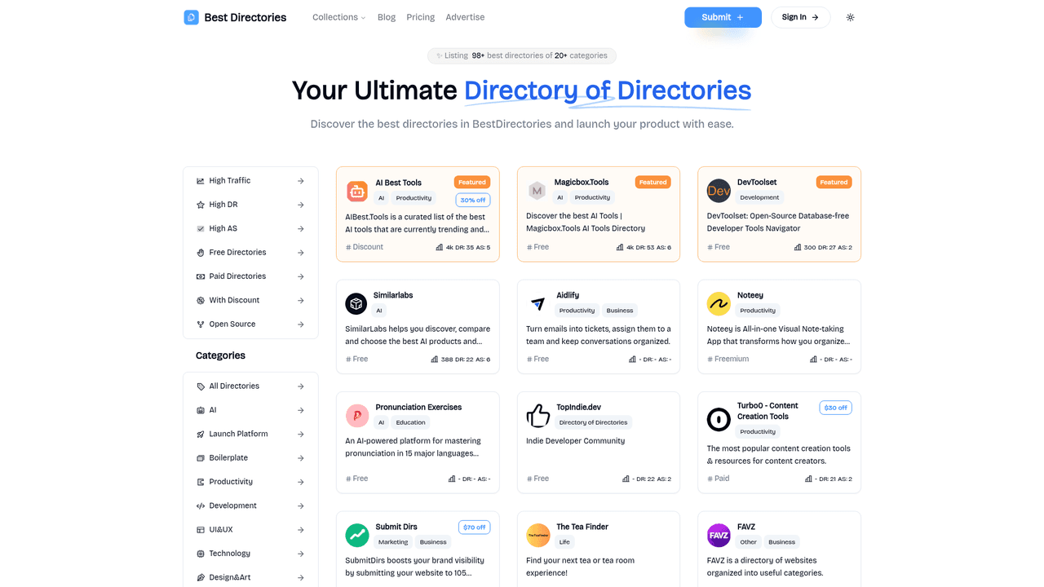Click the 30% off badge on AI Best Tools

pyautogui.click(x=473, y=200)
